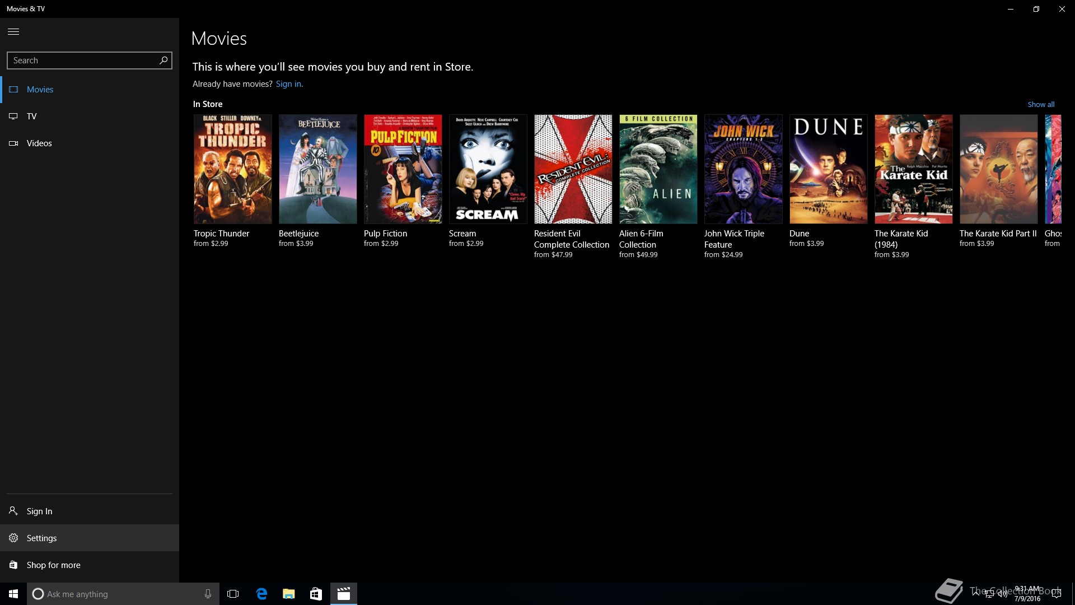Click the search magnifier icon
Image resolution: width=1075 pixels, height=605 pixels.
click(163, 60)
